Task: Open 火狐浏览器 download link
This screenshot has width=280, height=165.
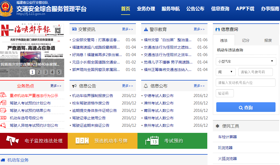Action: pos(227,159)
